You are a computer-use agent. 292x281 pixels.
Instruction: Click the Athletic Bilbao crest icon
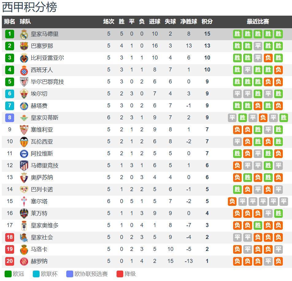click(24, 82)
